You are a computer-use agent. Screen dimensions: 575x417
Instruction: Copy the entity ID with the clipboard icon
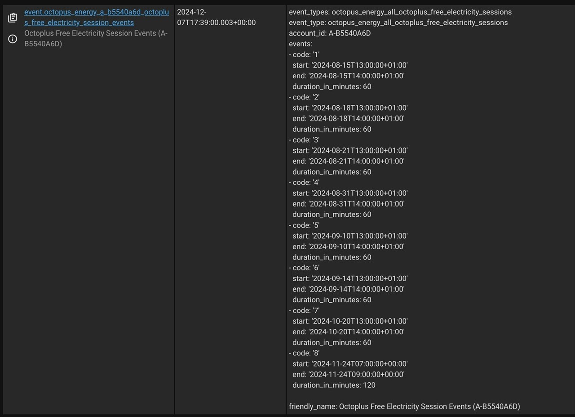(13, 18)
